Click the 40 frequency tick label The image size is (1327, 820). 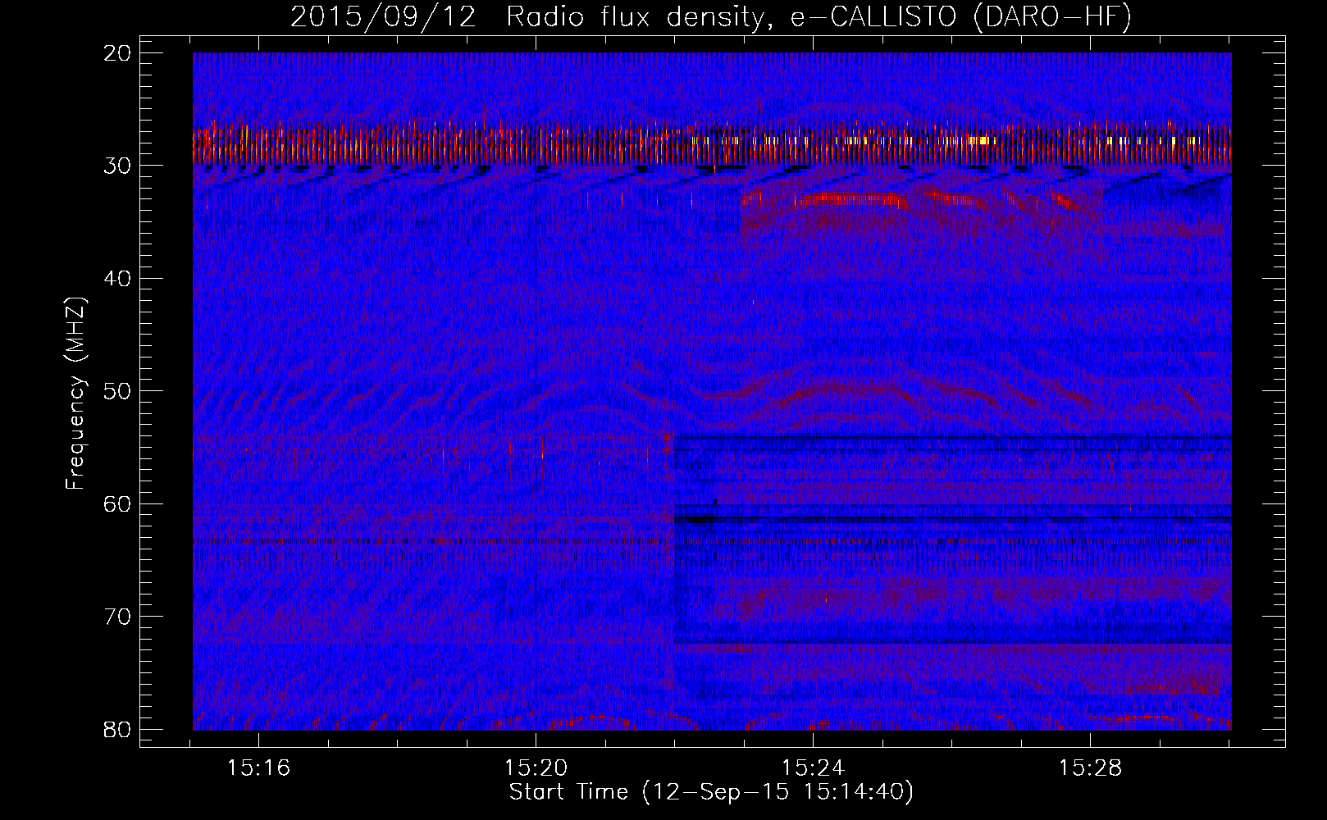point(118,279)
